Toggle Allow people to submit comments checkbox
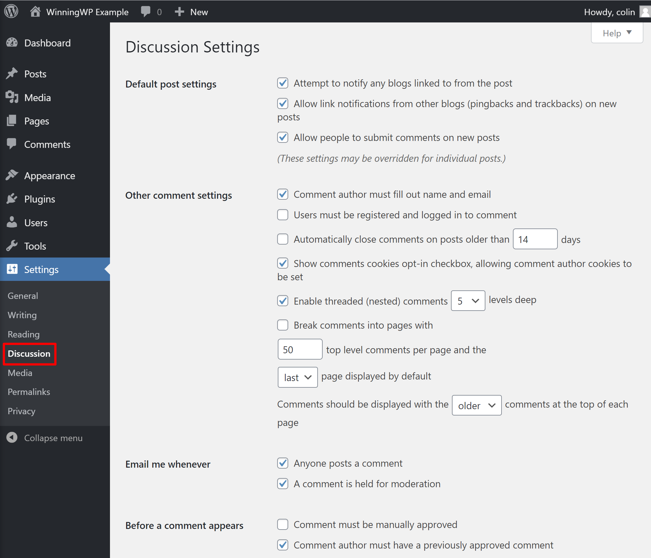The image size is (651, 558). pyautogui.click(x=283, y=137)
